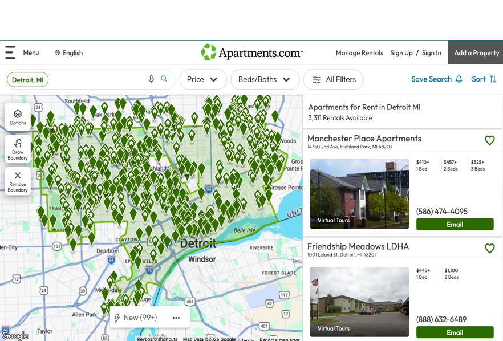The width and height of the screenshot is (503, 341).
Task: Click Report a map error link
Action: [x=279, y=339]
